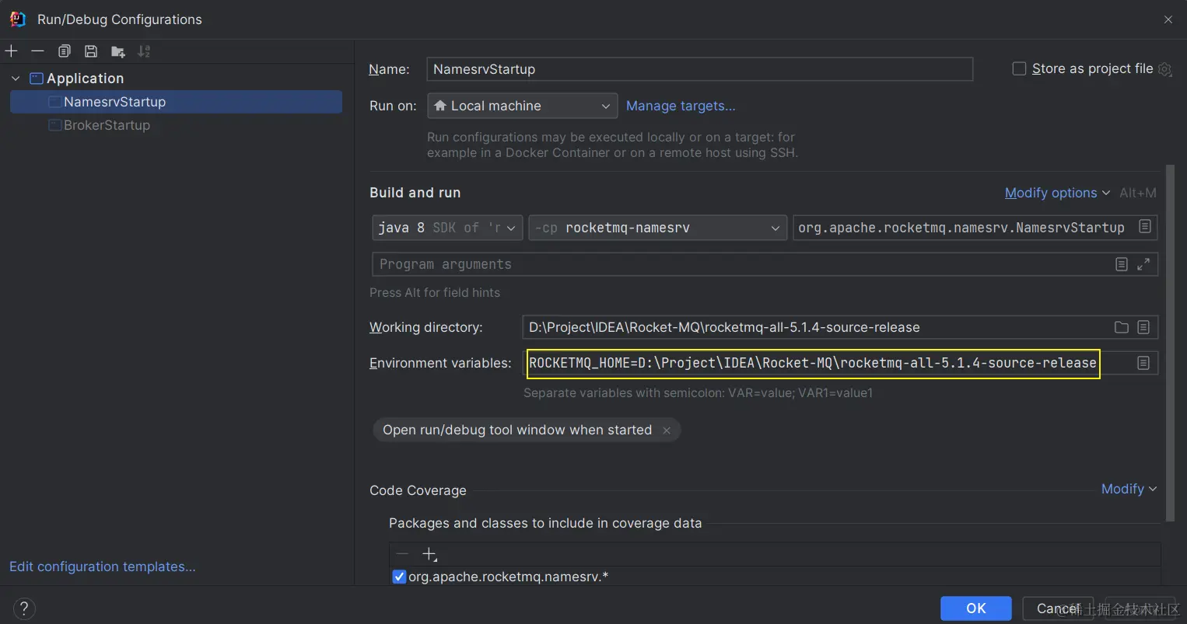Create new folder in configurations toolbar
Image resolution: width=1187 pixels, height=624 pixels.
[117, 51]
